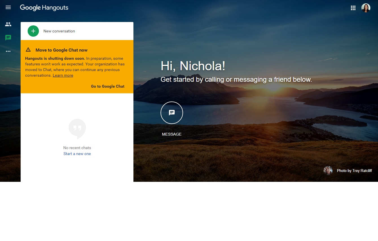Click the Photo by Trey Ratcliff credit
The height and width of the screenshot is (241, 378).
coord(354,171)
